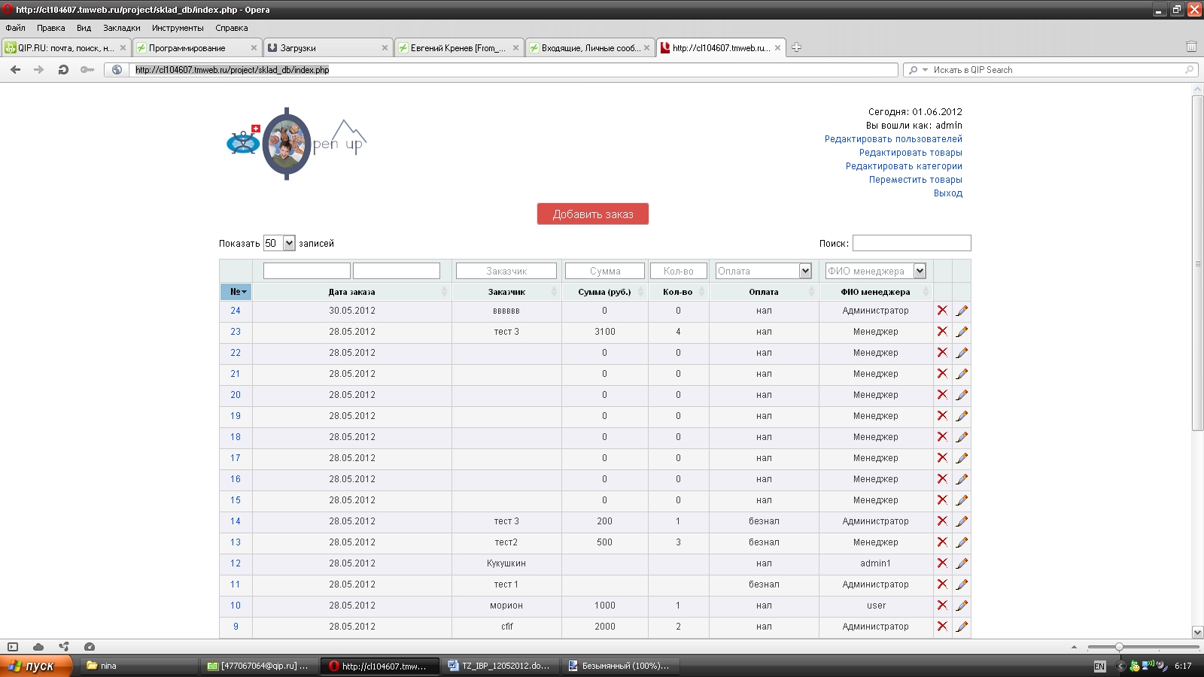Click the Open Up site logo
The height and width of the screenshot is (677, 1204).
coord(296,143)
